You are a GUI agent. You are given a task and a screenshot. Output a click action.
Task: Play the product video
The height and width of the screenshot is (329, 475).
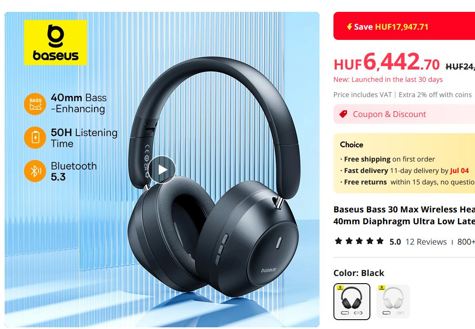[x=162, y=170]
